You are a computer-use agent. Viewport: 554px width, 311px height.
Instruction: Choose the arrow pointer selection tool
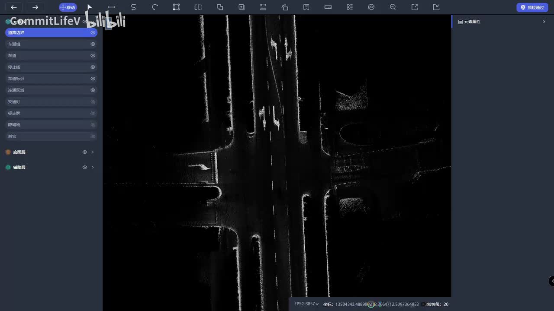tap(90, 7)
